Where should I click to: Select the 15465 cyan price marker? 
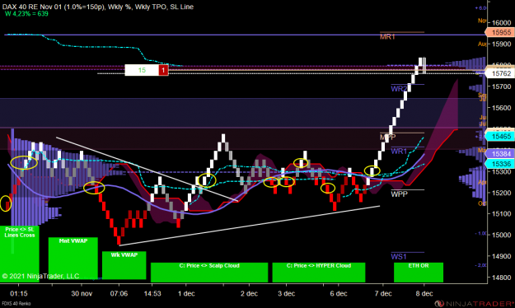point(499,136)
